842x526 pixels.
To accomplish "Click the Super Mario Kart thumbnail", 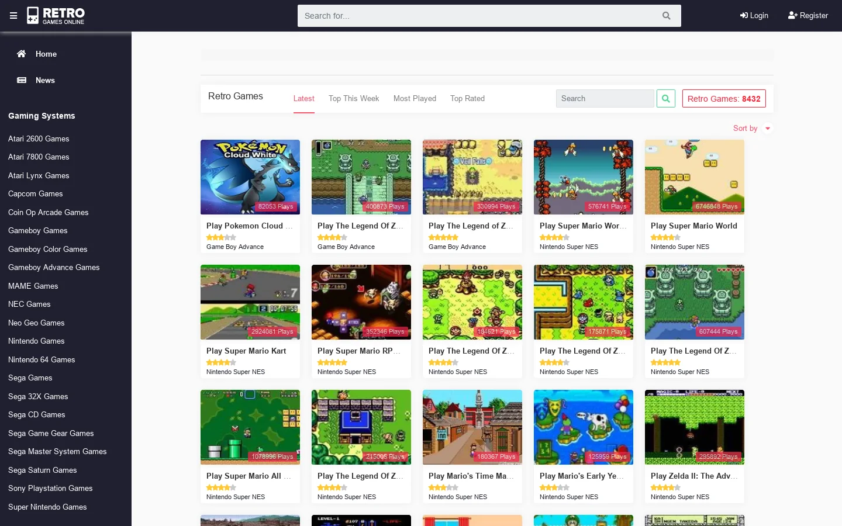I will point(250,302).
